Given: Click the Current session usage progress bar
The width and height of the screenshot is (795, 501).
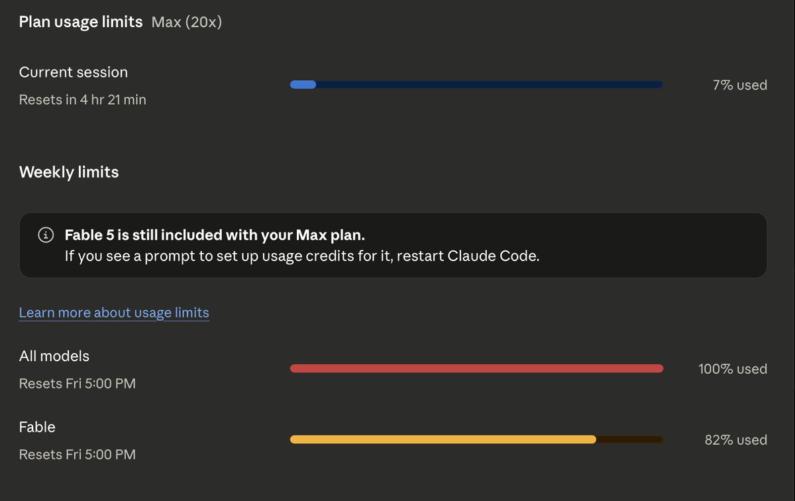Looking at the screenshot, I should pyautogui.click(x=476, y=84).
